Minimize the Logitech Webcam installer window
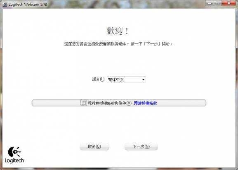 pyautogui.click(x=210, y=3)
